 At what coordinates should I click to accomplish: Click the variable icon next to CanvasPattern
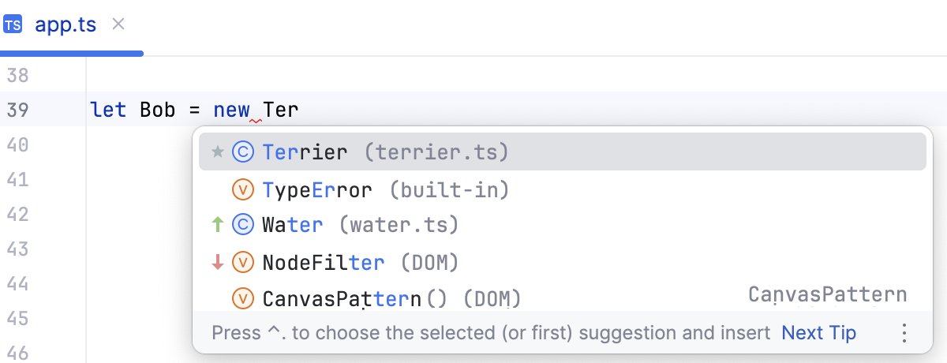tap(243, 298)
